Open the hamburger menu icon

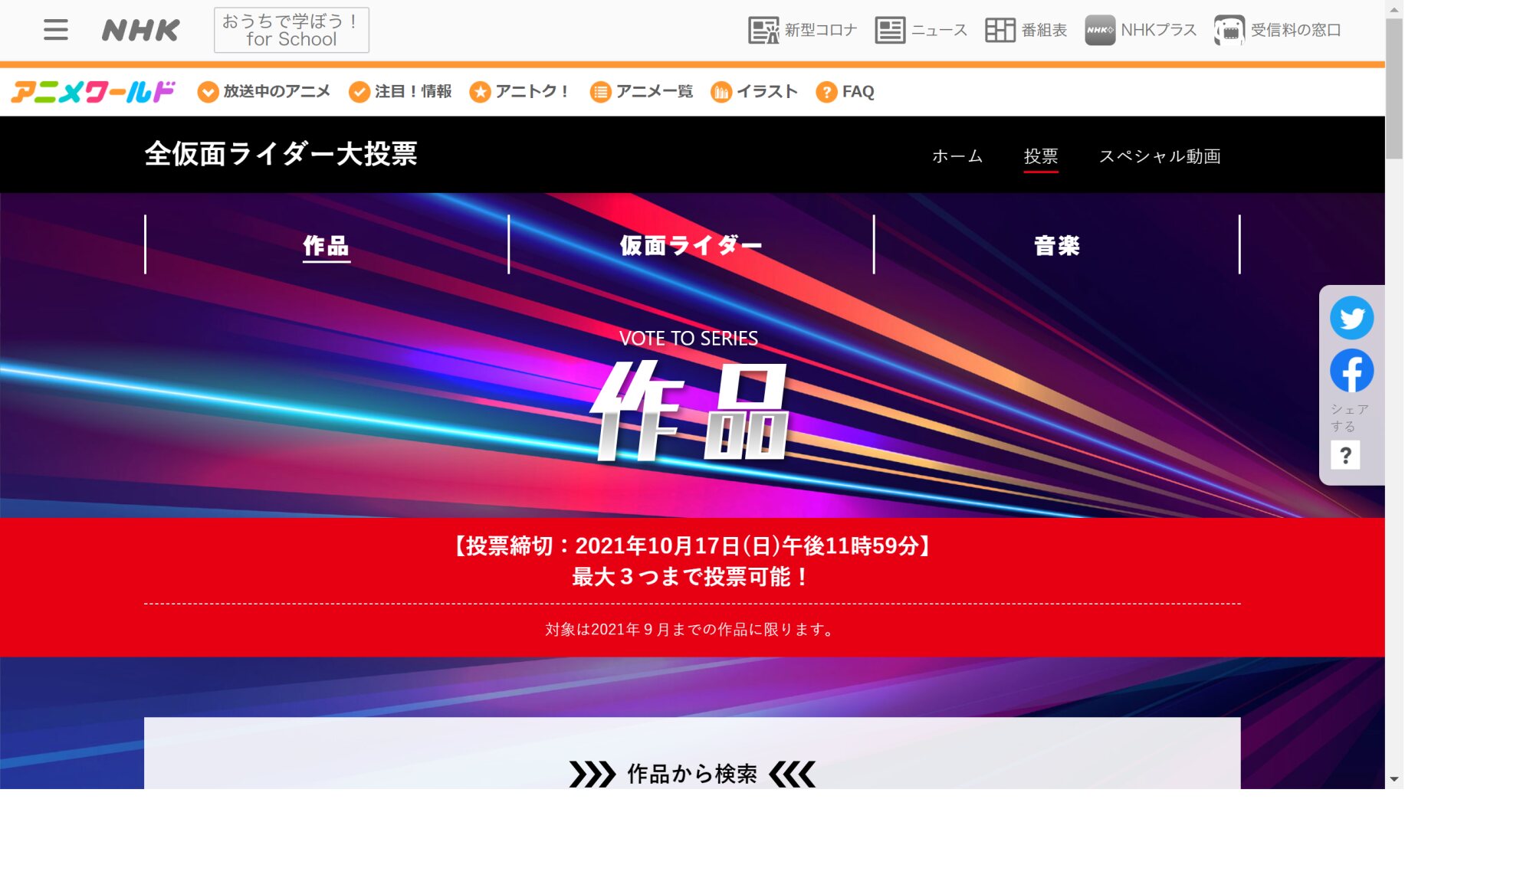[55, 30]
